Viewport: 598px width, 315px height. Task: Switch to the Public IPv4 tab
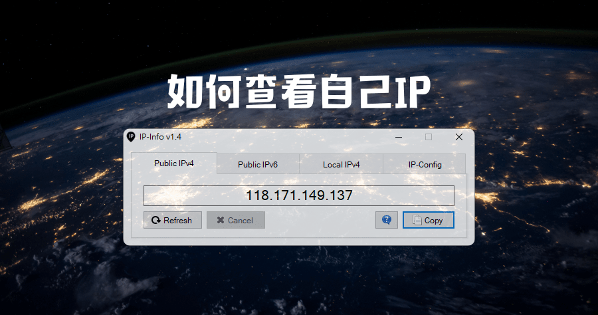[174, 163]
